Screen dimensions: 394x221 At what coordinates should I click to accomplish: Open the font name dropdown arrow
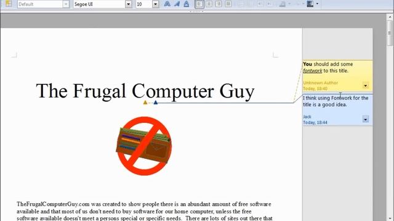[129, 4]
